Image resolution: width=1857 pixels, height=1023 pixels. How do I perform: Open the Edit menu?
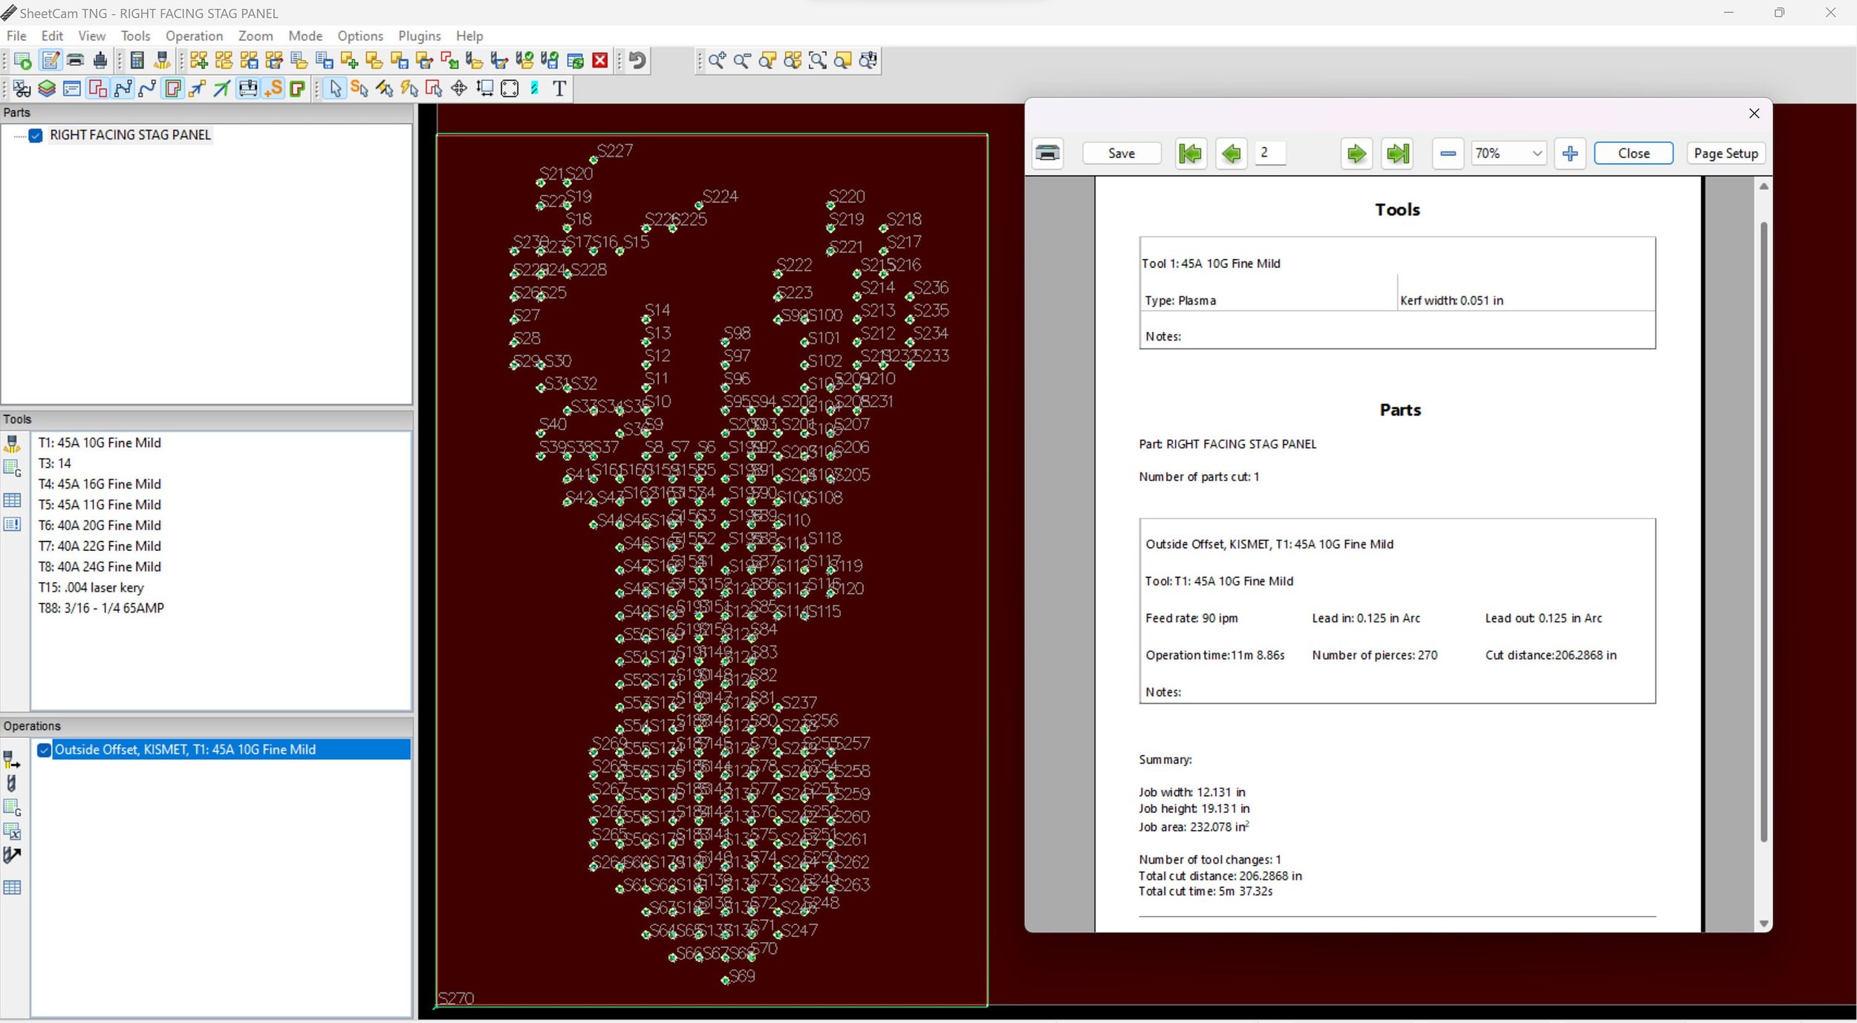(x=52, y=36)
